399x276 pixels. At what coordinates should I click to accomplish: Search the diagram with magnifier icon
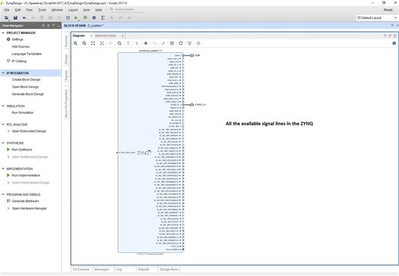click(119, 43)
